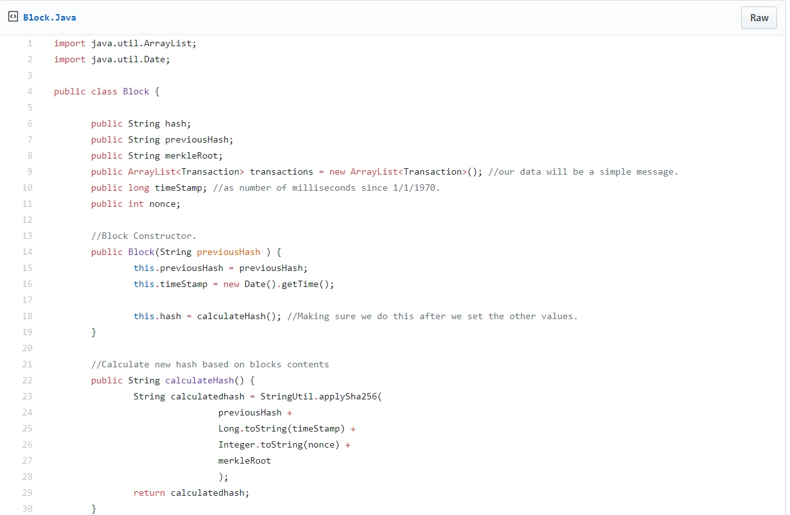Viewport: 790px width, 515px height.
Task: Click the code file icon beside Block.Java
Action: [x=13, y=17]
